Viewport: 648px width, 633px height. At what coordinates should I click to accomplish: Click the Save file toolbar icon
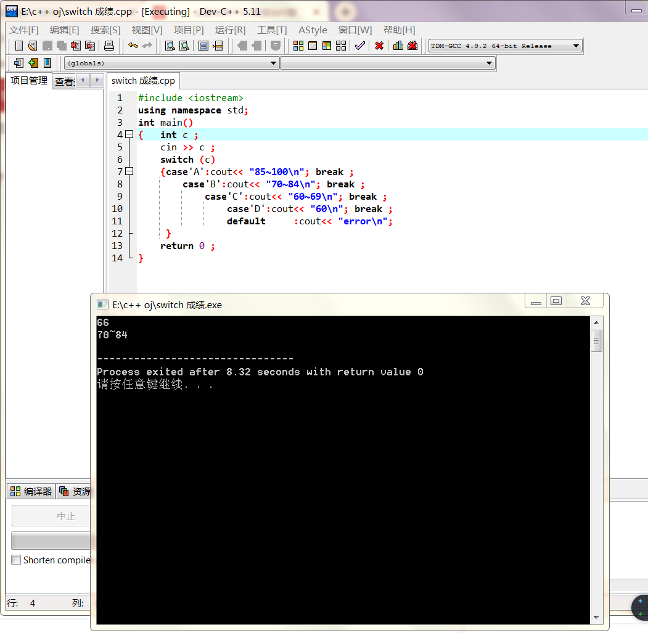click(x=47, y=46)
